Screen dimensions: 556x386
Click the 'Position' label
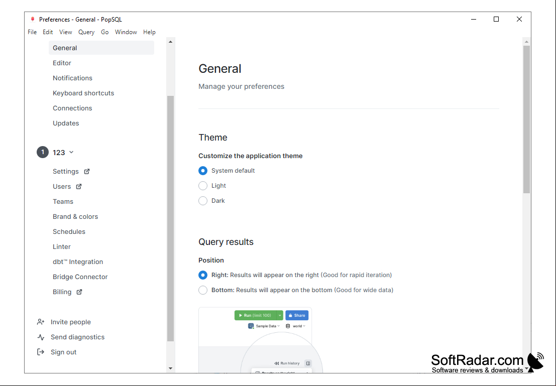(211, 260)
